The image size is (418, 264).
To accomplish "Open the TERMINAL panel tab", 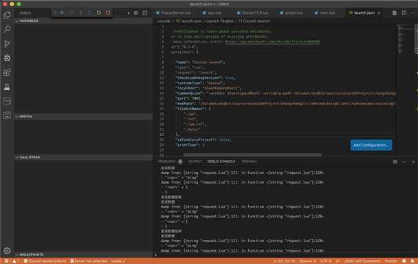I will [x=249, y=162].
